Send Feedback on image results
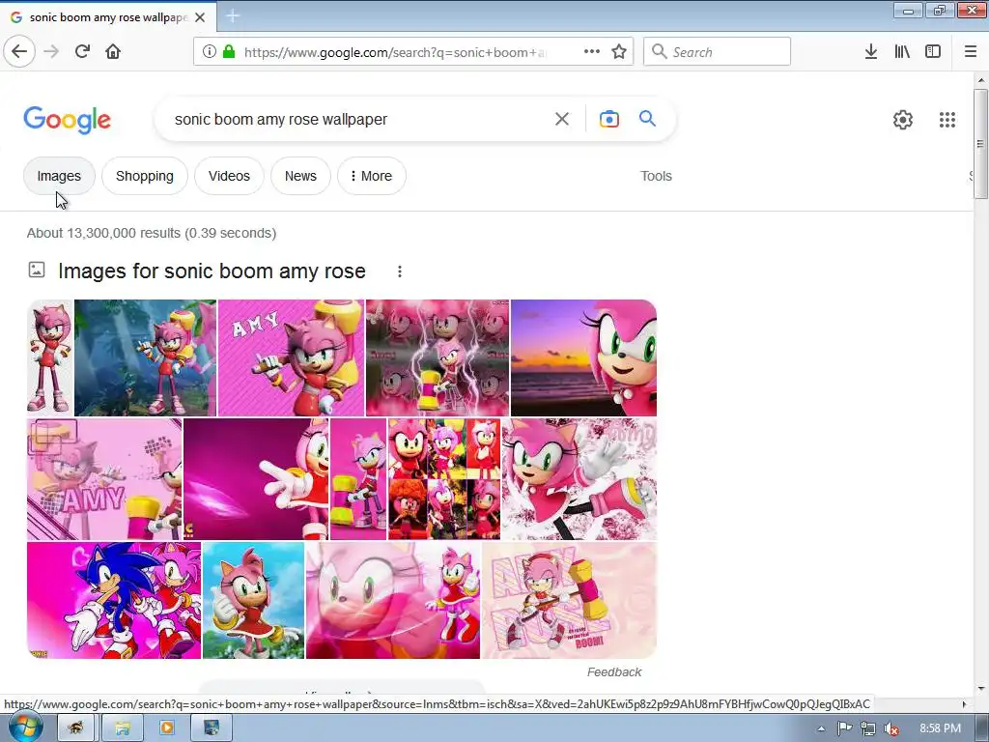Image resolution: width=989 pixels, height=742 pixels. pyautogui.click(x=613, y=672)
